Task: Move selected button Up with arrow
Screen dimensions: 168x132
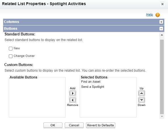Action: [142, 93]
